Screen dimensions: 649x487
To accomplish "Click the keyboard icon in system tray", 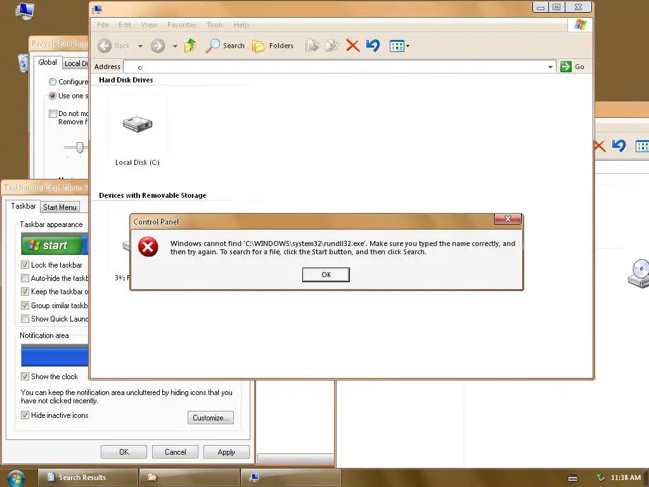I will 573,478.
